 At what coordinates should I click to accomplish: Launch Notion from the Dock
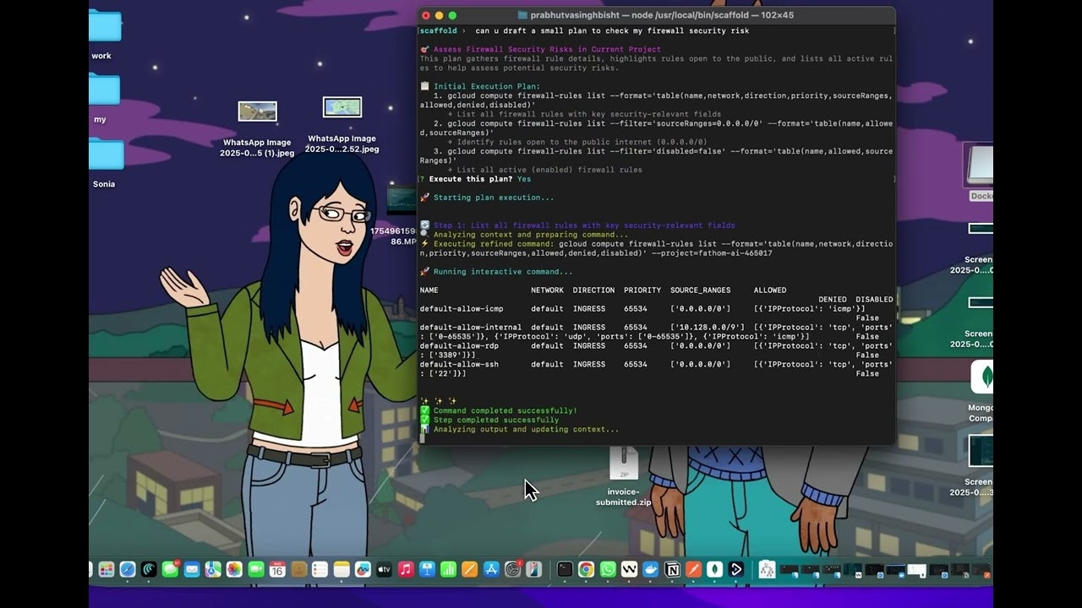coord(673,571)
